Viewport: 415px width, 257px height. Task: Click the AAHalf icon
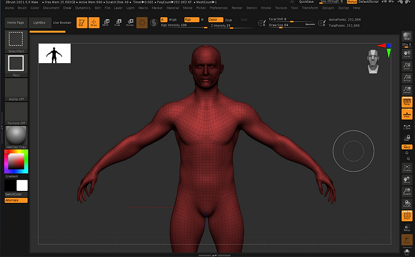click(407, 90)
